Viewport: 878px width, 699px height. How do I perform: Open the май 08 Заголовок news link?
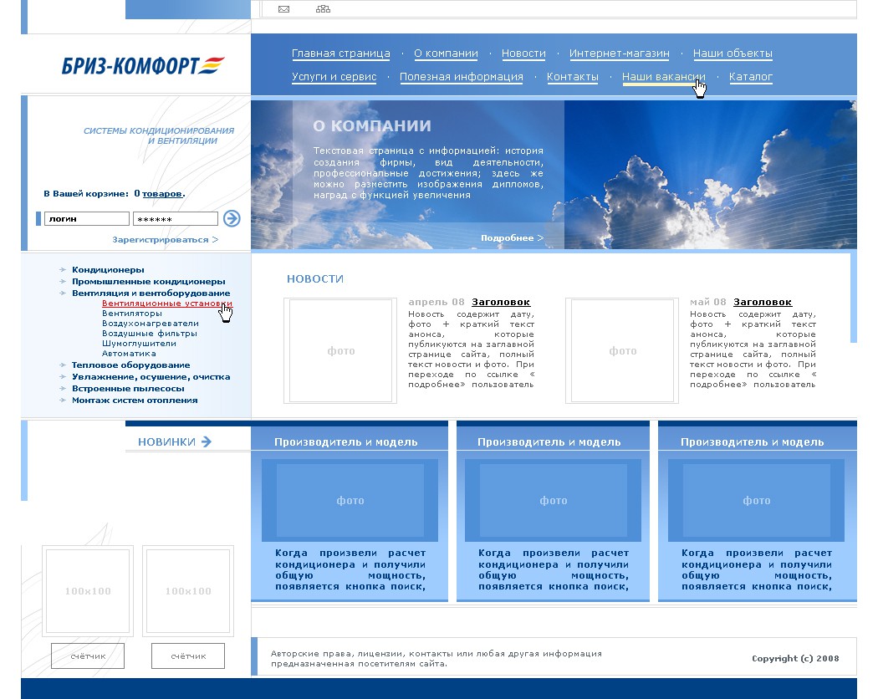[763, 303]
